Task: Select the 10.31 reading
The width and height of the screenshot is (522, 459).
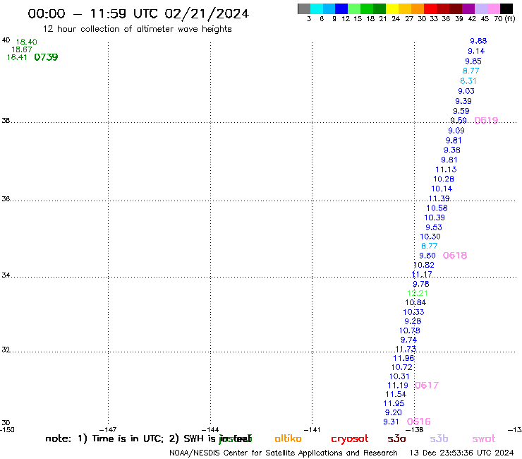Action: coord(399,376)
